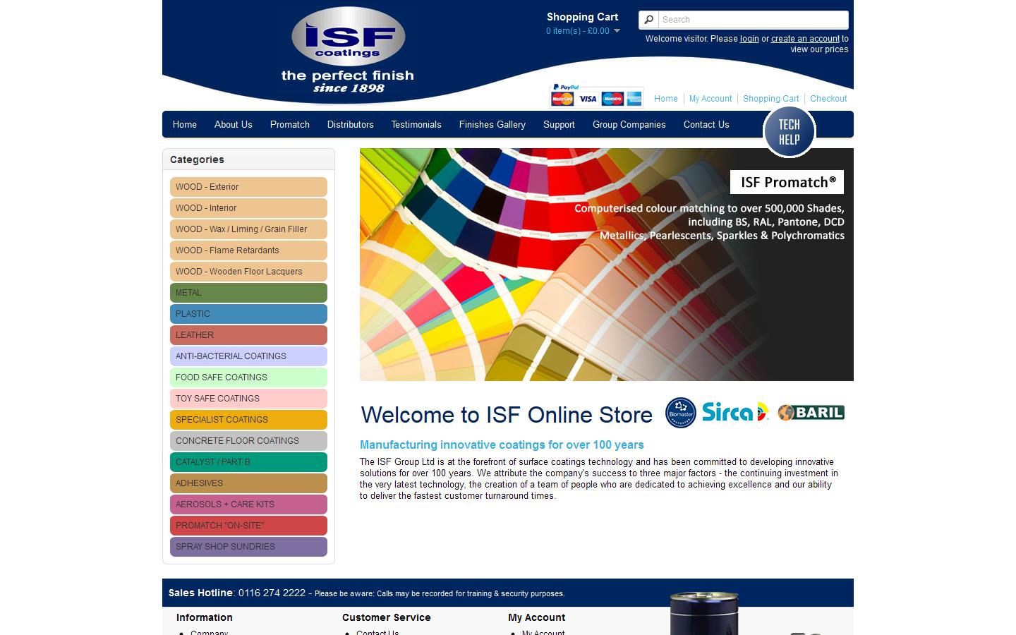Viewport: 1016px width, 635px height.
Task: Click the Baril brand logo
Action: (x=811, y=413)
